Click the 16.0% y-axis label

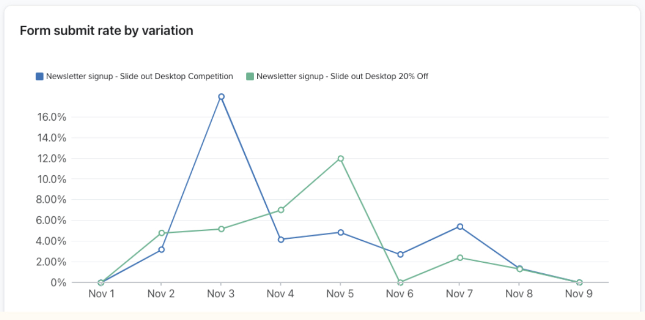point(51,118)
